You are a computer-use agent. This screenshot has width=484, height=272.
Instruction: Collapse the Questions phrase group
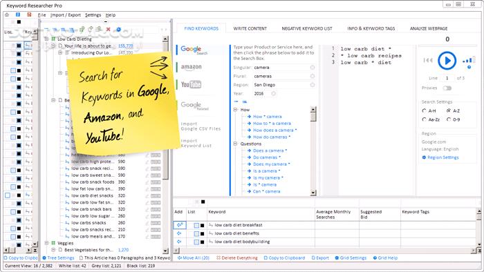point(235,144)
